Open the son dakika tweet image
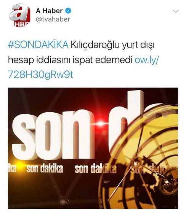Viewport: 186px width, 213px height. click(93, 148)
